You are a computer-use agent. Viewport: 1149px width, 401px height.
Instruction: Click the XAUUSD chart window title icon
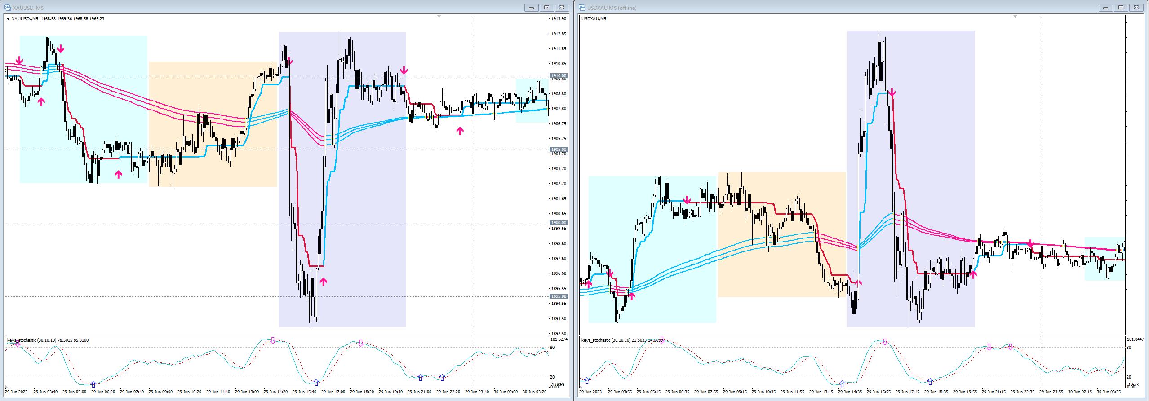(x=8, y=8)
